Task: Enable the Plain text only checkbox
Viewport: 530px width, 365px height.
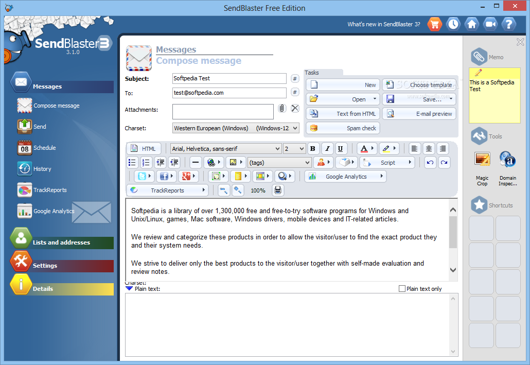Action: pos(402,288)
